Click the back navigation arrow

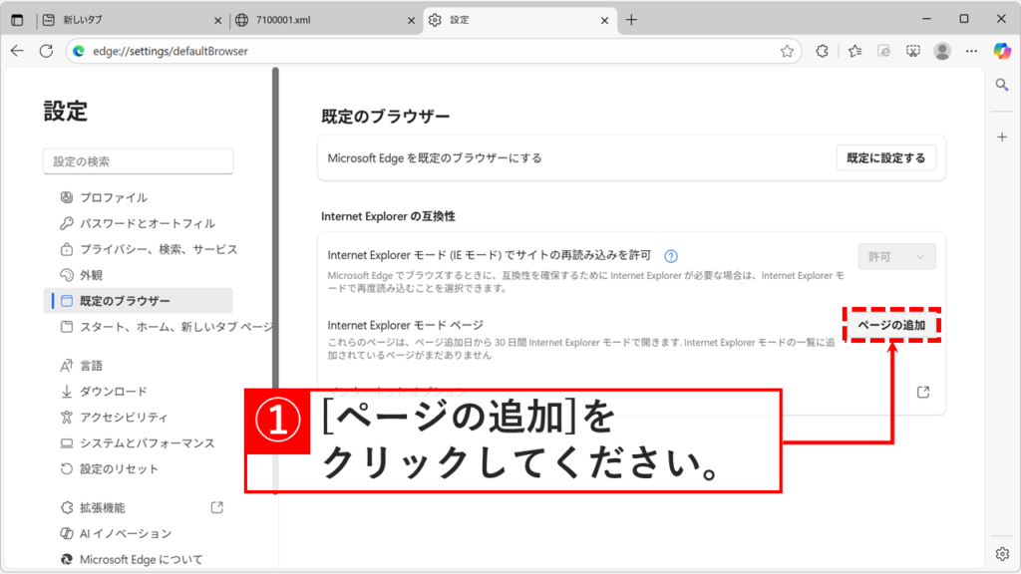pyautogui.click(x=17, y=51)
